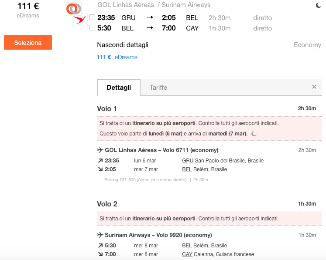This screenshot has height=260, width=326.
Task: Click the arrival arrow icon next to 2:05
Action: coord(100,169)
